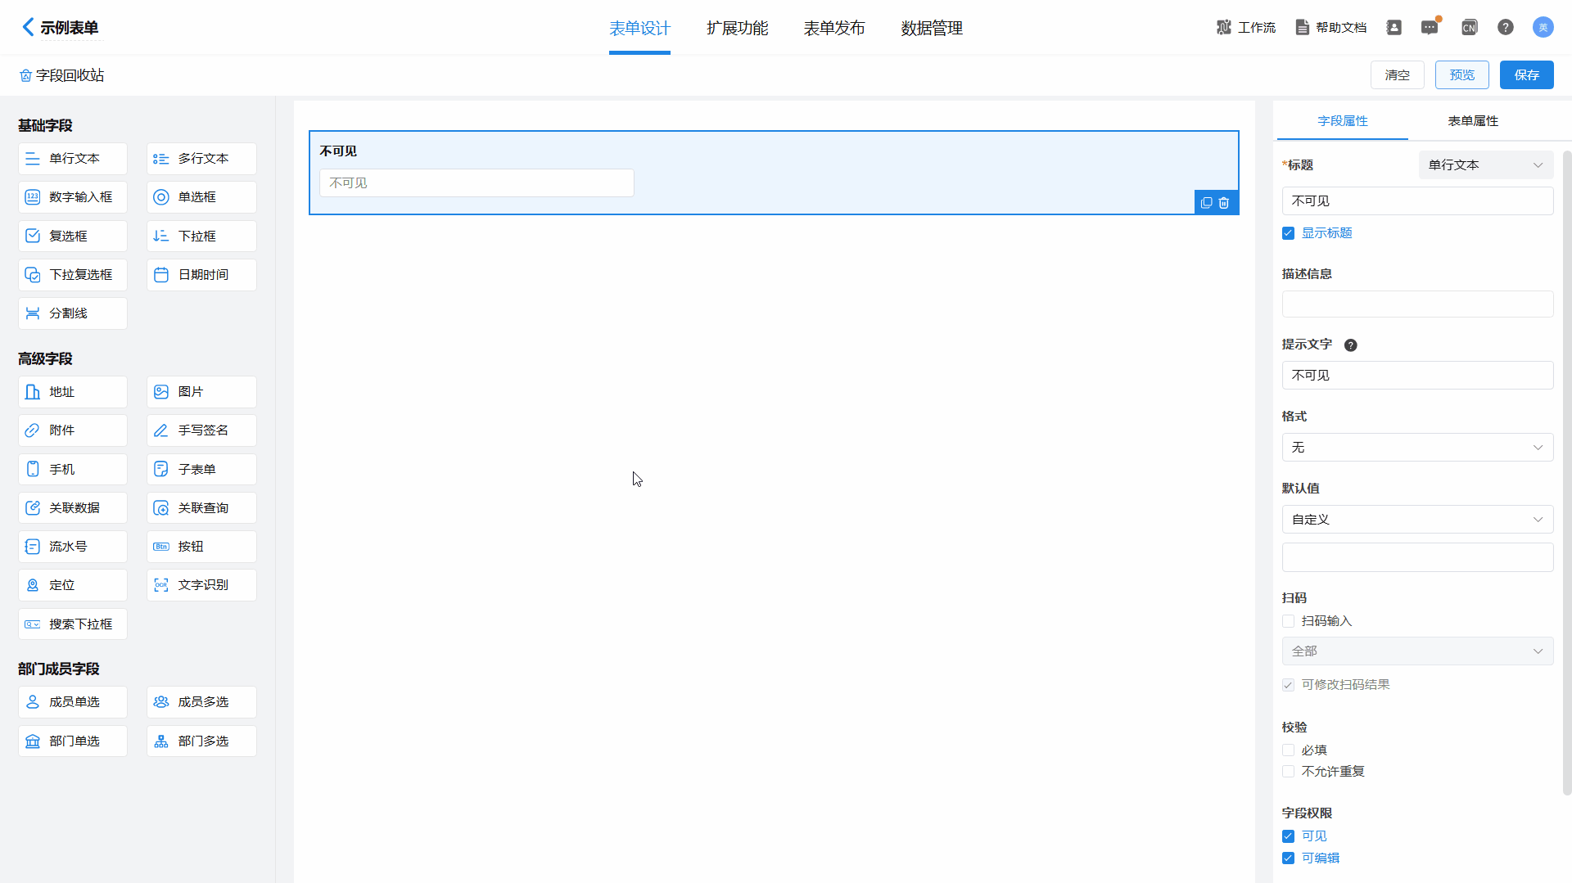Image resolution: width=1572 pixels, height=883 pixels.
Task: Delete the selected 不可见 field
Action: coord(1224,203)
